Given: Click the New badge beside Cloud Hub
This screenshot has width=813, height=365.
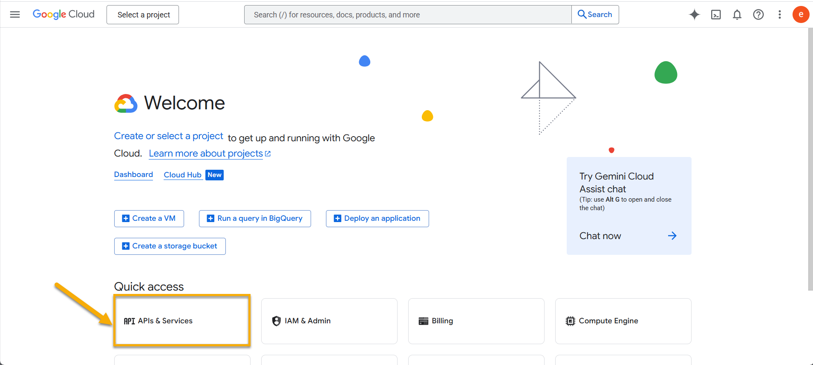Looking at the screenshot, I should [215, 175].
